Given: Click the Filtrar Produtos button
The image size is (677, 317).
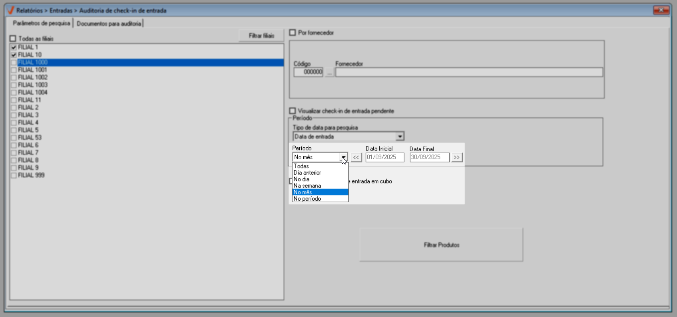Looking at the screenshot, I should pos(441,245).
